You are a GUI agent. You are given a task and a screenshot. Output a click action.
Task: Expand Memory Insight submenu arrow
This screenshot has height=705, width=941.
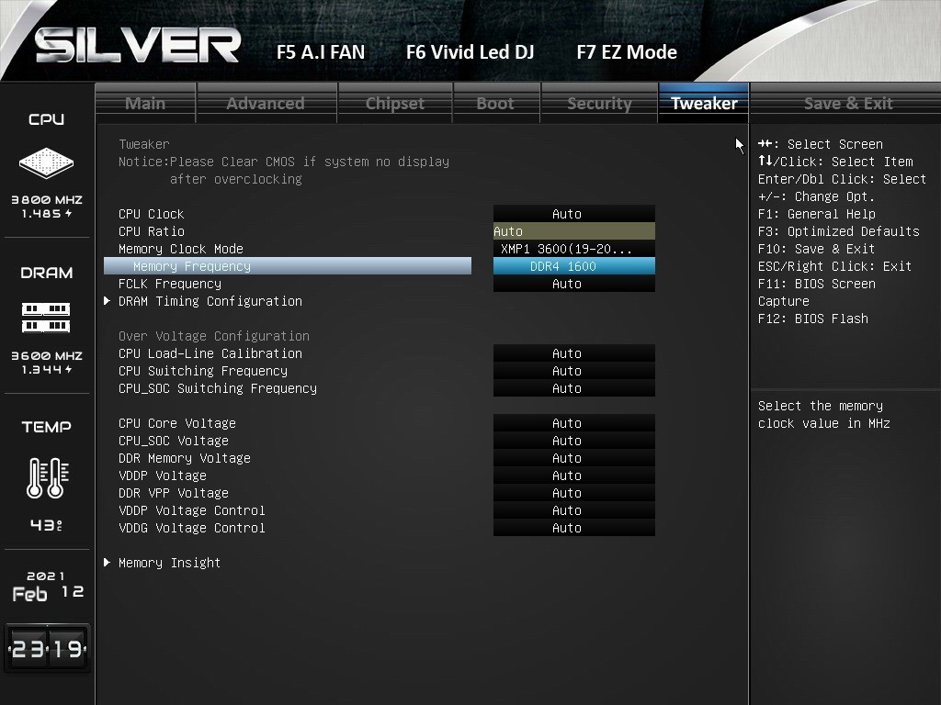107,563
